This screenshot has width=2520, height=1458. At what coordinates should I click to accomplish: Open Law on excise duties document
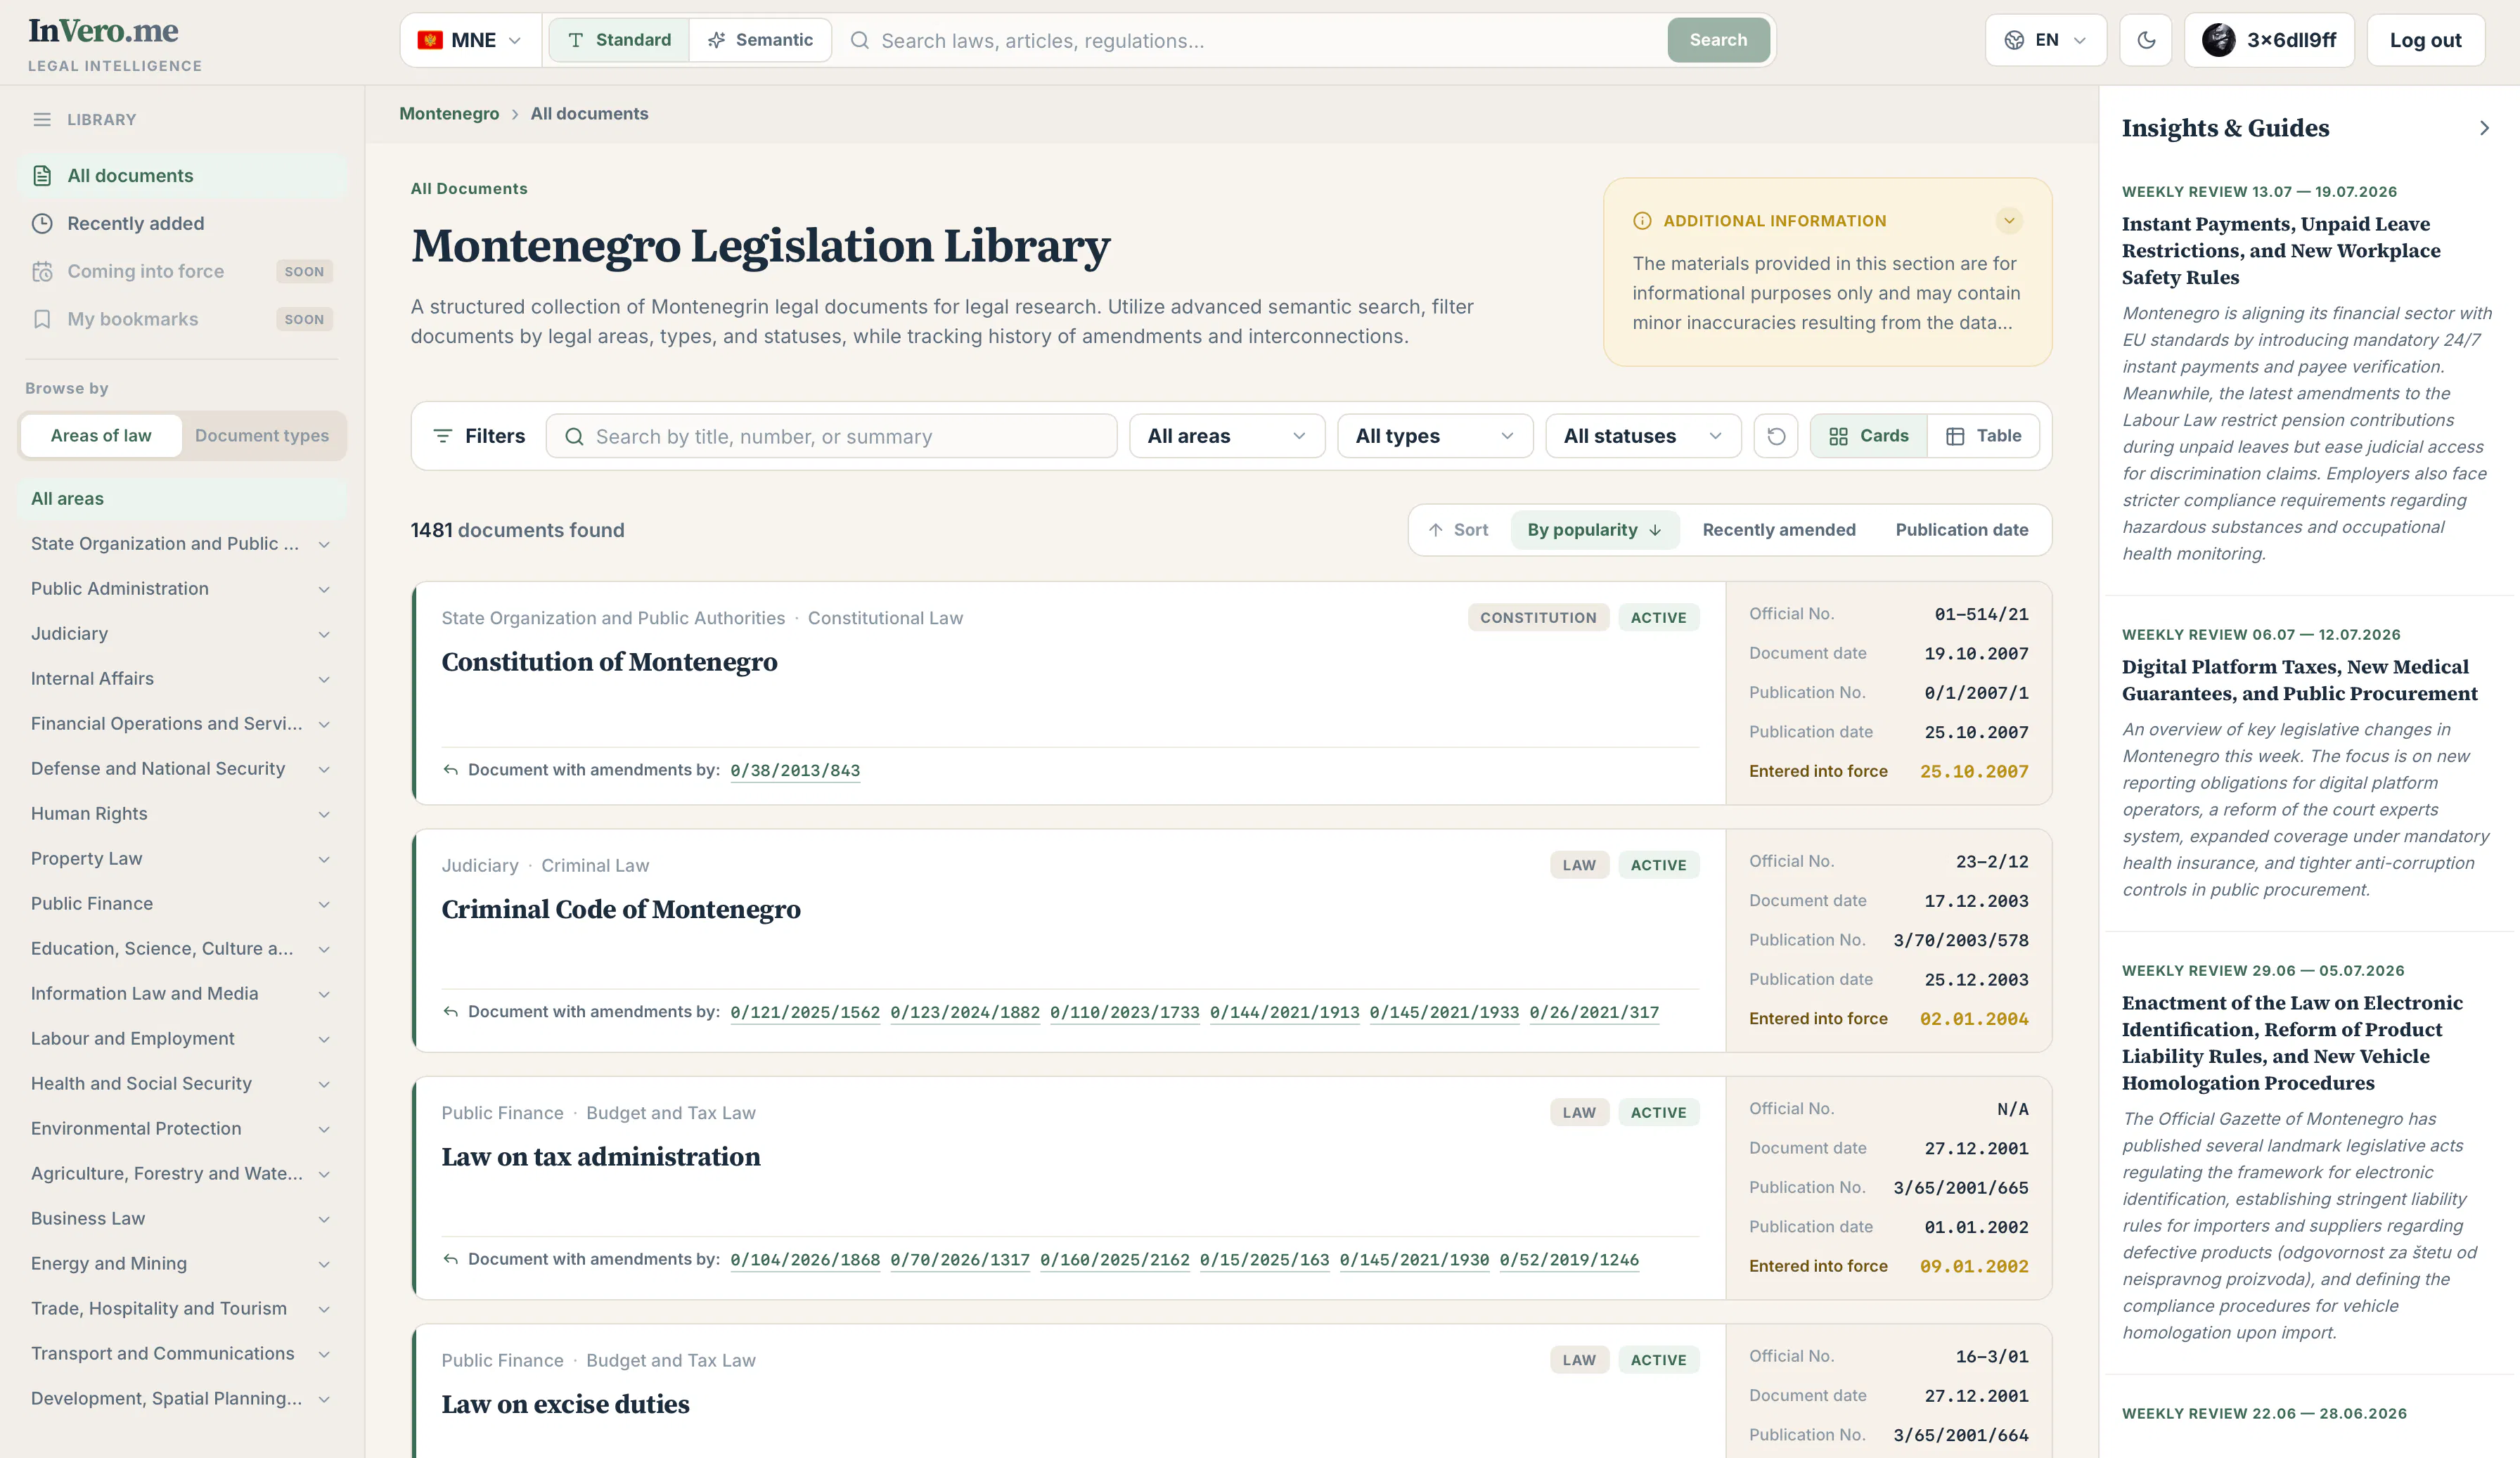point(565,1404)
